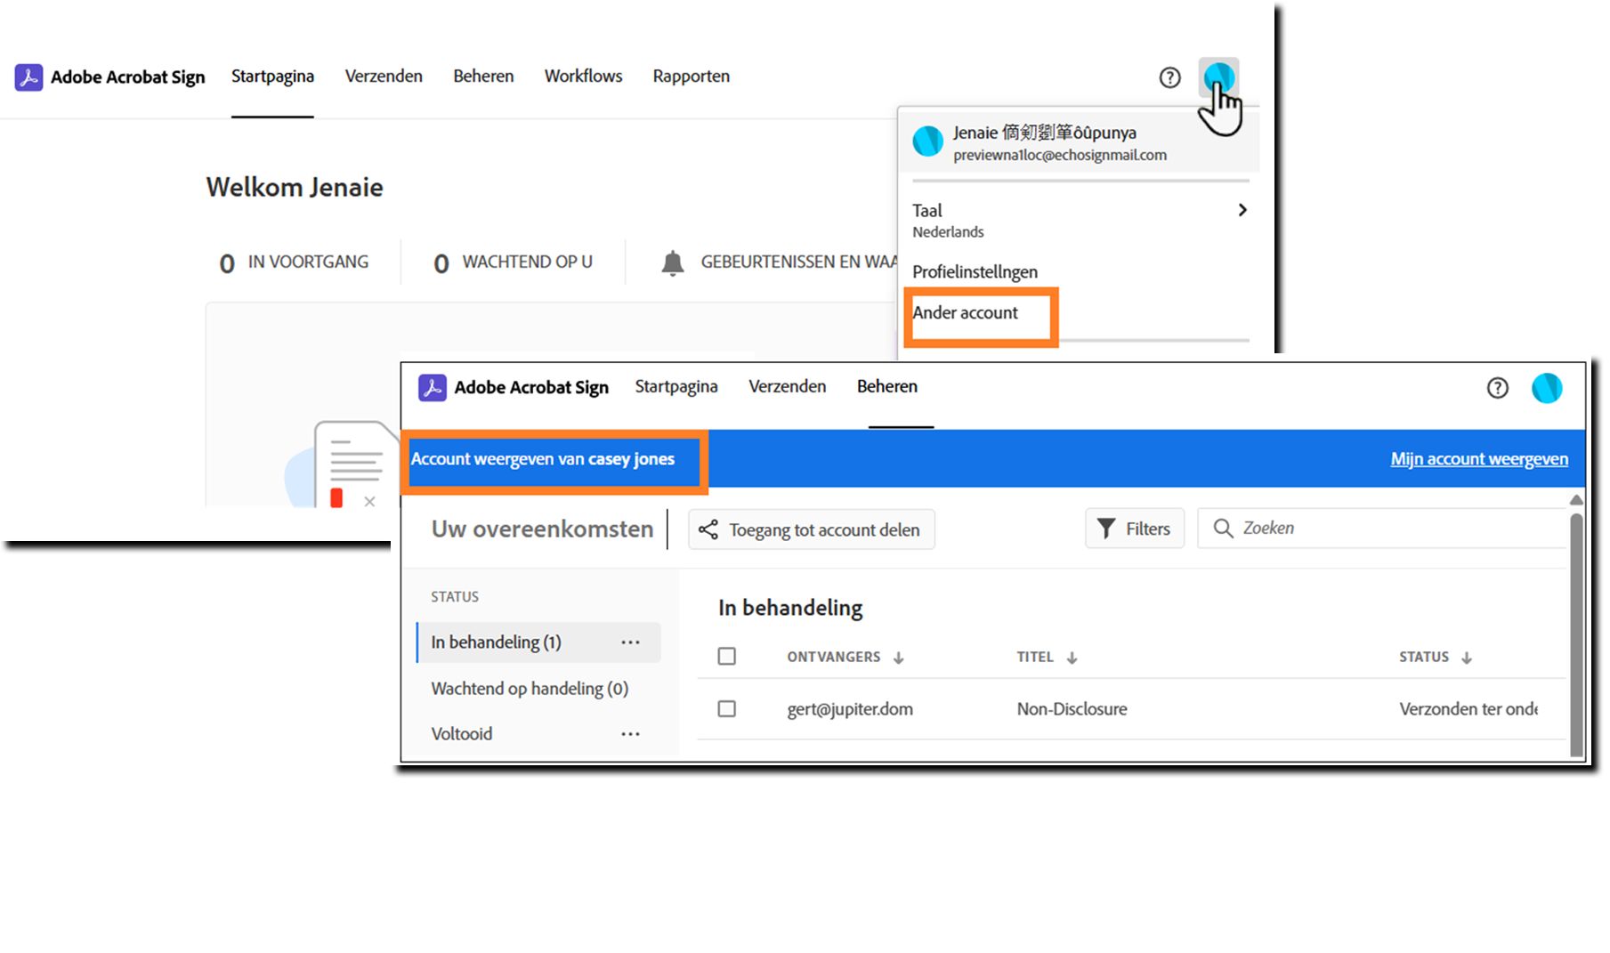Click the In behandeling list heading
This screenshot has width=1610, height=953.
pyautogui.click(x=790, y=608)
